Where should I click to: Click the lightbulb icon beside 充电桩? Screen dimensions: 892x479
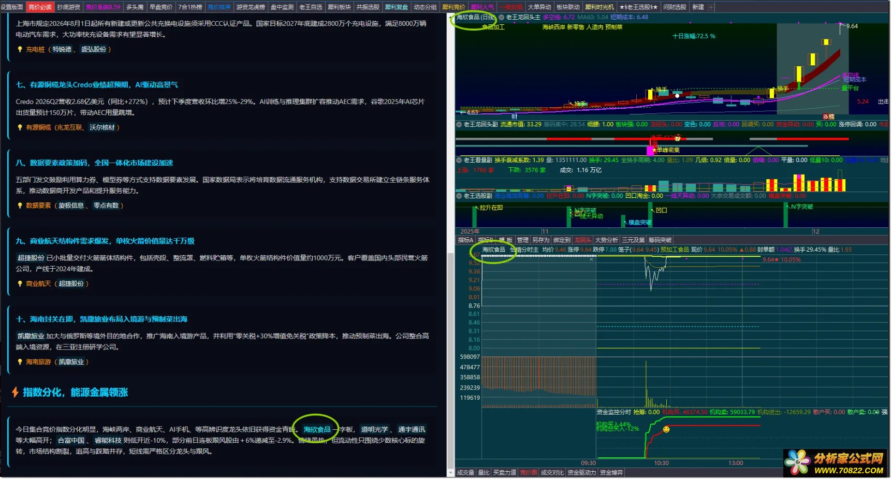point(20,50)
